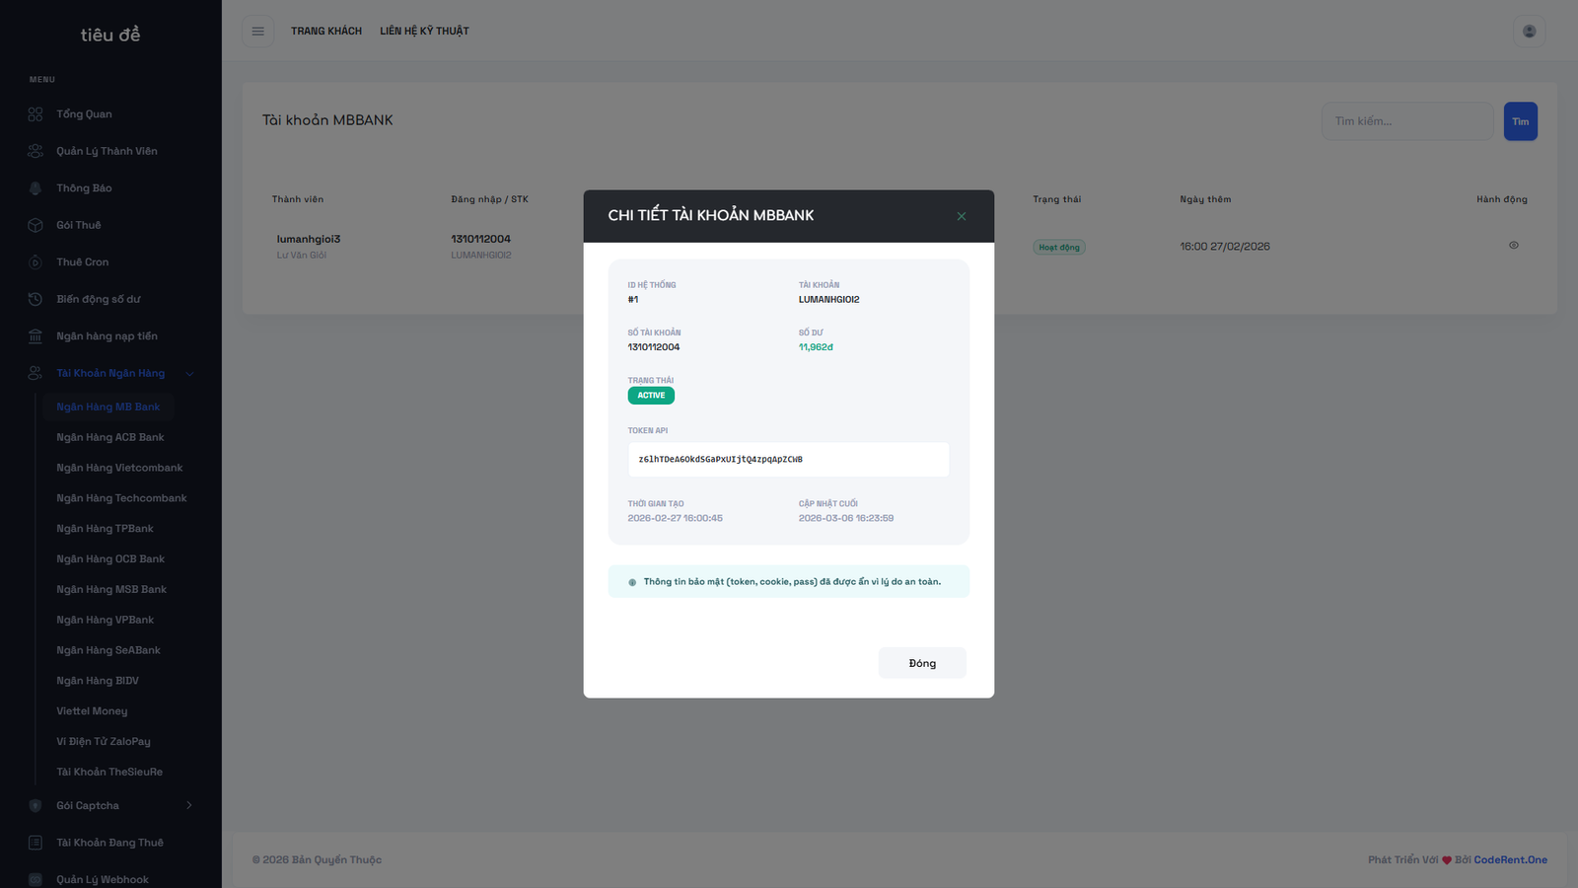Click the Ngân hàng nạp tiền bank icon
Viewport: 1578px width, 888px height.
[36, 336]
